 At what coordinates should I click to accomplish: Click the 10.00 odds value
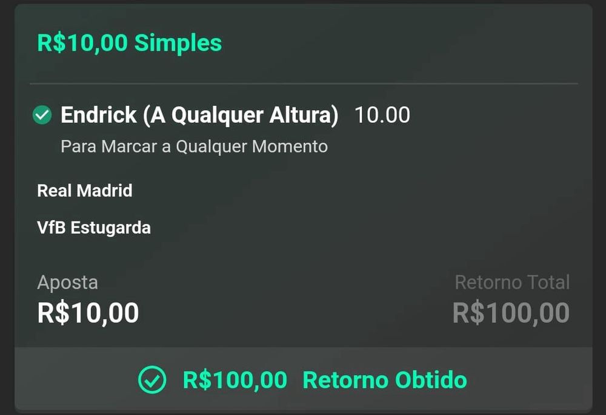coord(382,115)
